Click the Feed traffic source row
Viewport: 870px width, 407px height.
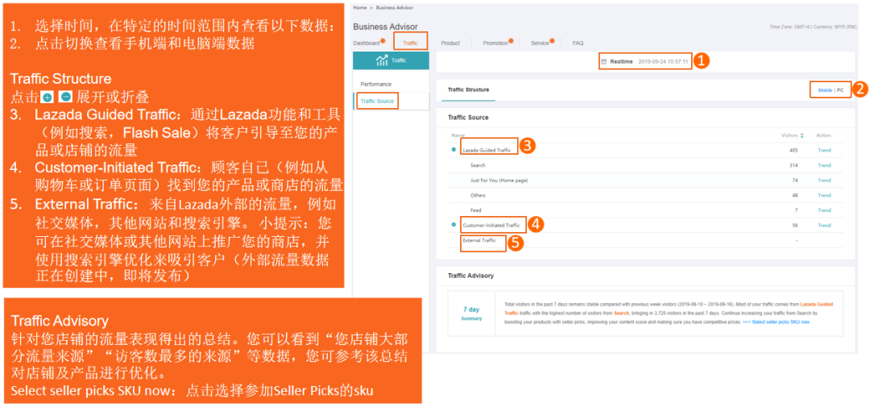pyautogui.click(x=644, y=210)
